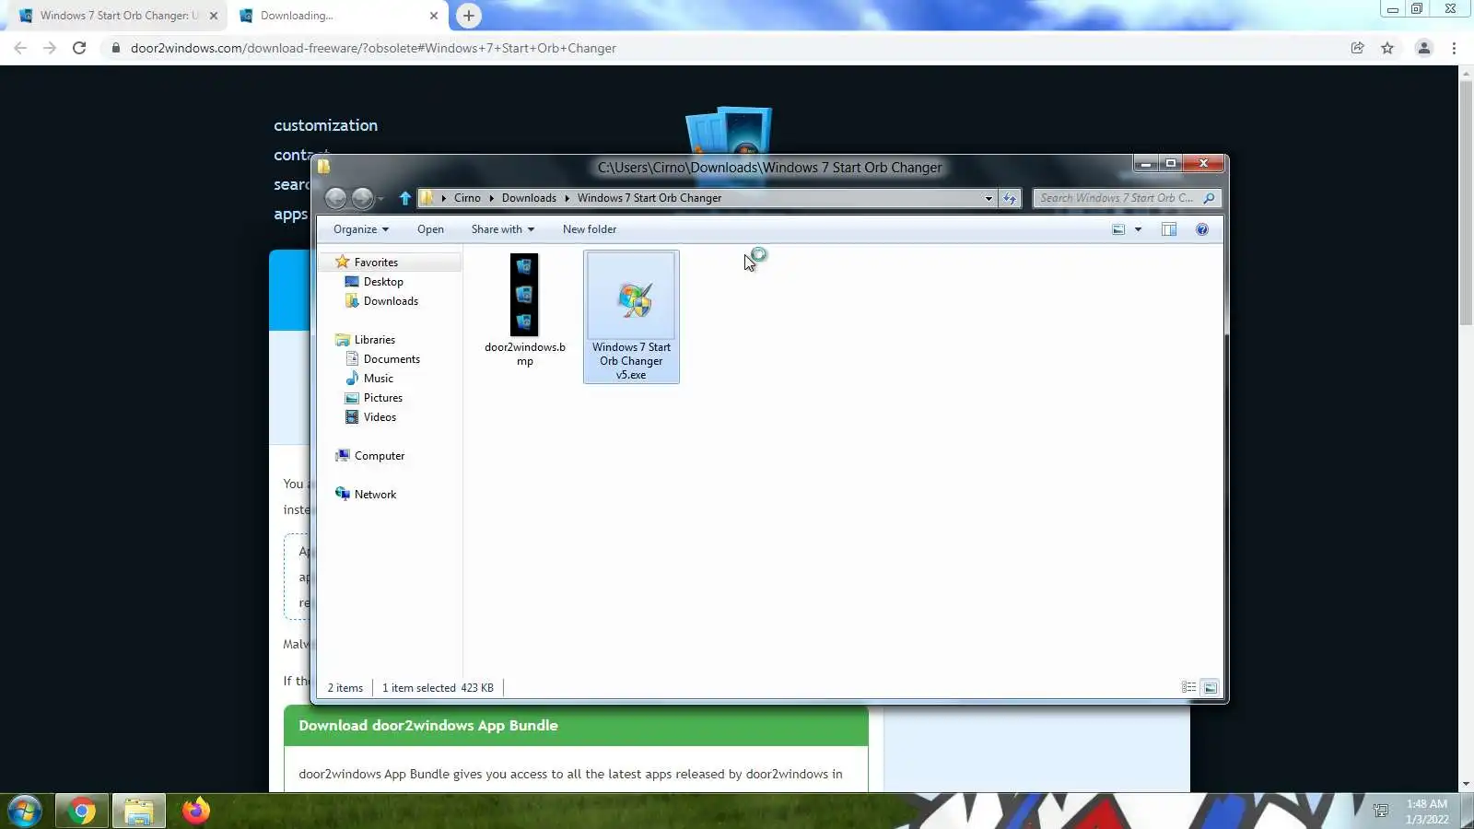This screenshot has width=1474, height=829.
Task: Open Libraries in the navigation pane
Action: click(374, 340)
